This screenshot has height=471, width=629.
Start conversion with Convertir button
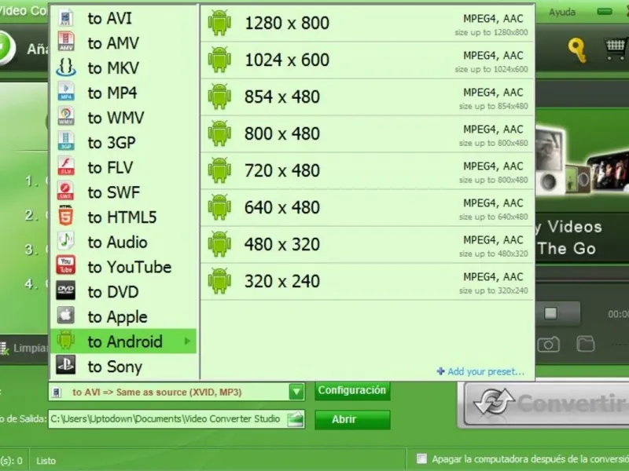coord(546,403)
